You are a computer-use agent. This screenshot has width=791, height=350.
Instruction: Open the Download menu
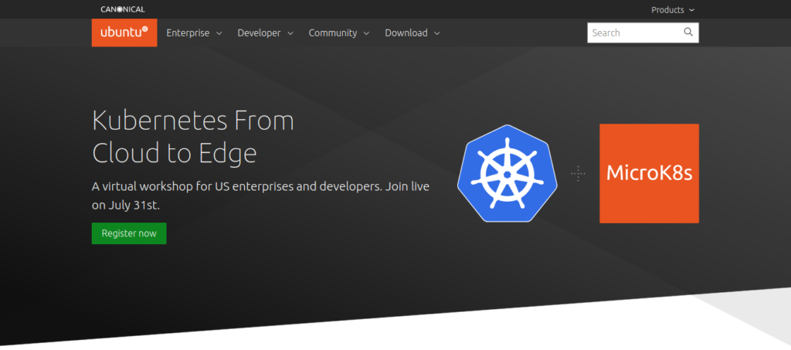412,32
